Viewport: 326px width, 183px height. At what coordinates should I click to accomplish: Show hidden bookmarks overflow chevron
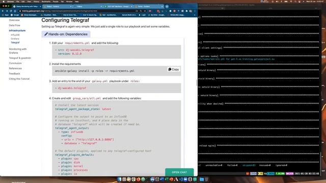[195, 15]
